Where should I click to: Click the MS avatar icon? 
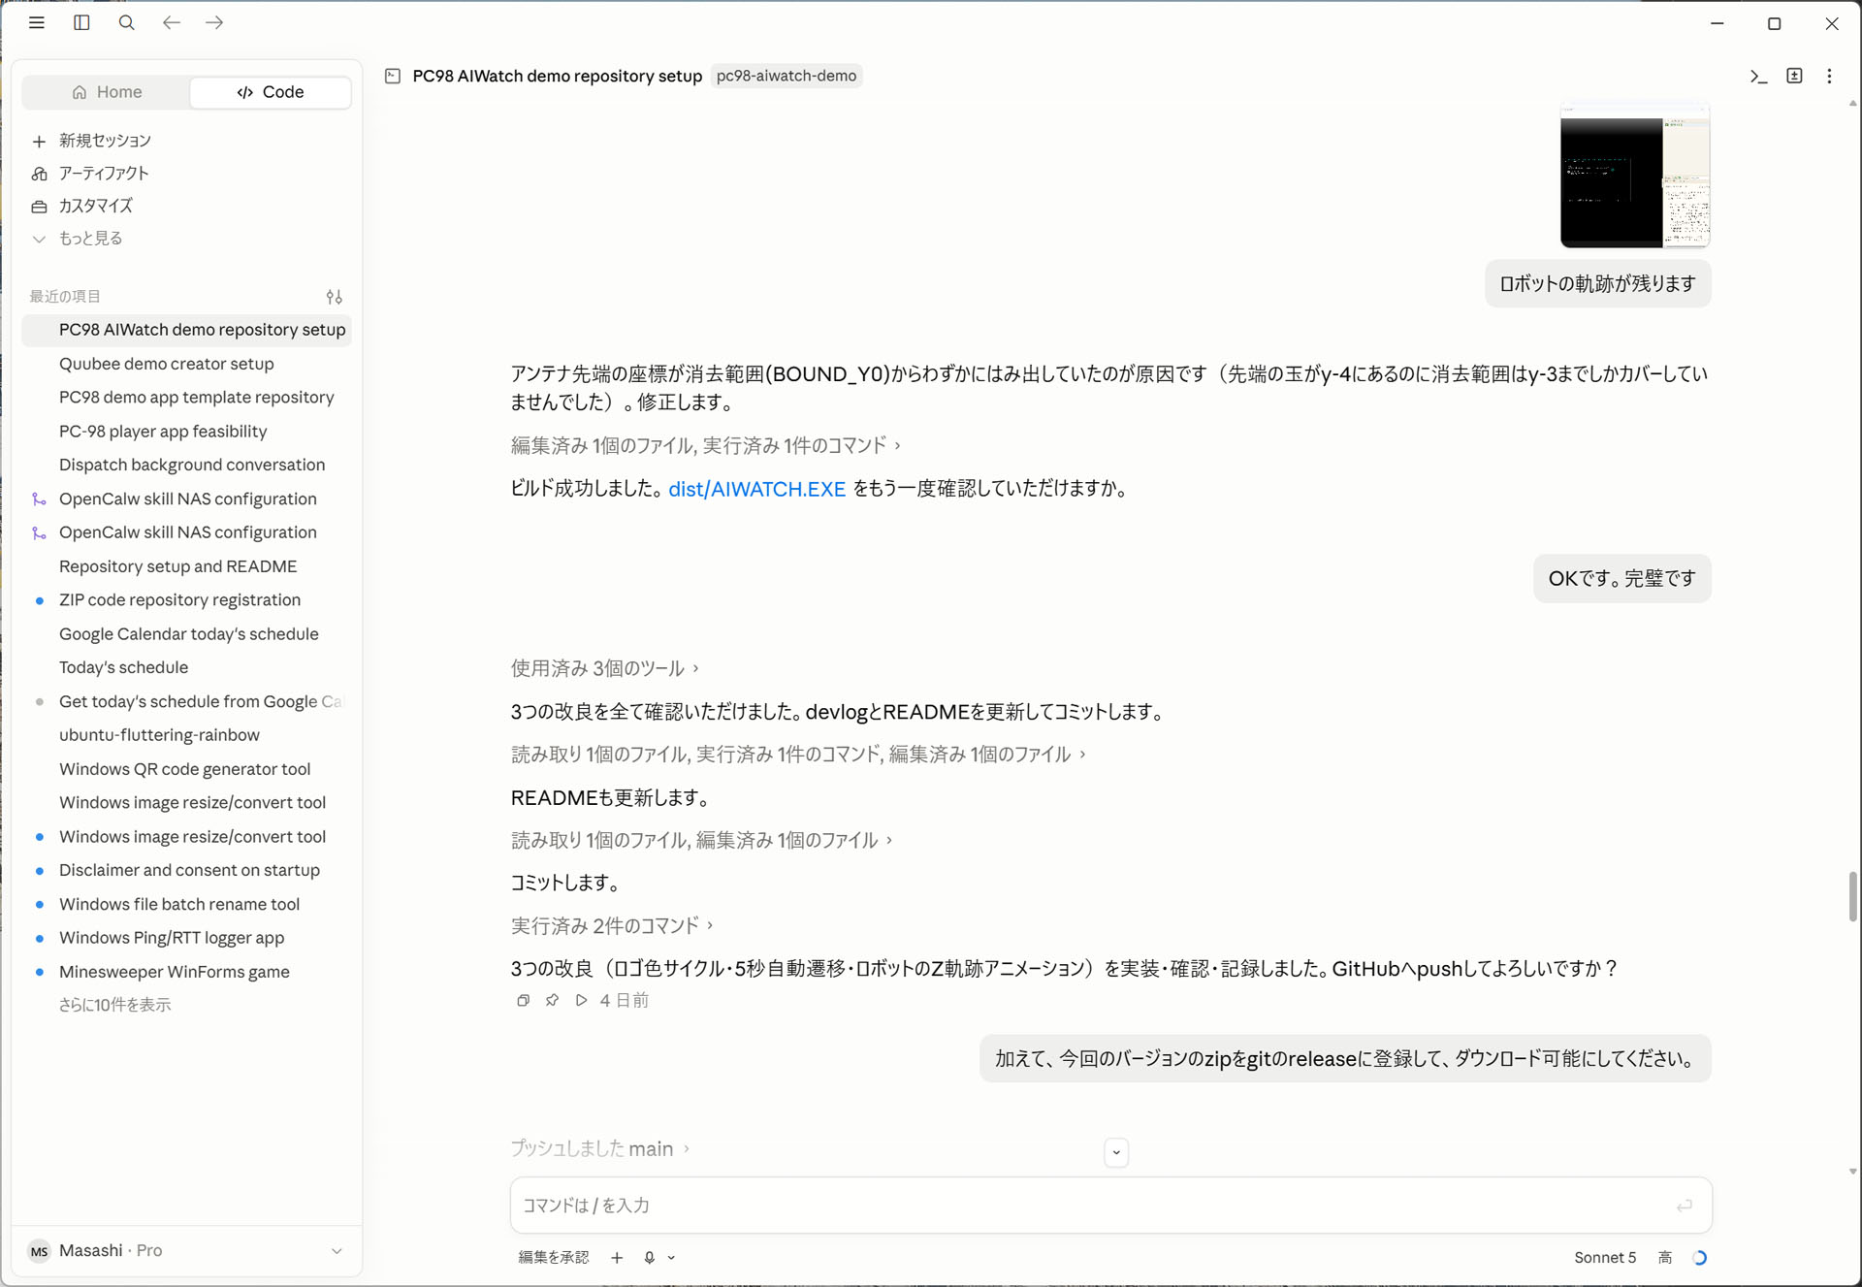click(39, 1251)
